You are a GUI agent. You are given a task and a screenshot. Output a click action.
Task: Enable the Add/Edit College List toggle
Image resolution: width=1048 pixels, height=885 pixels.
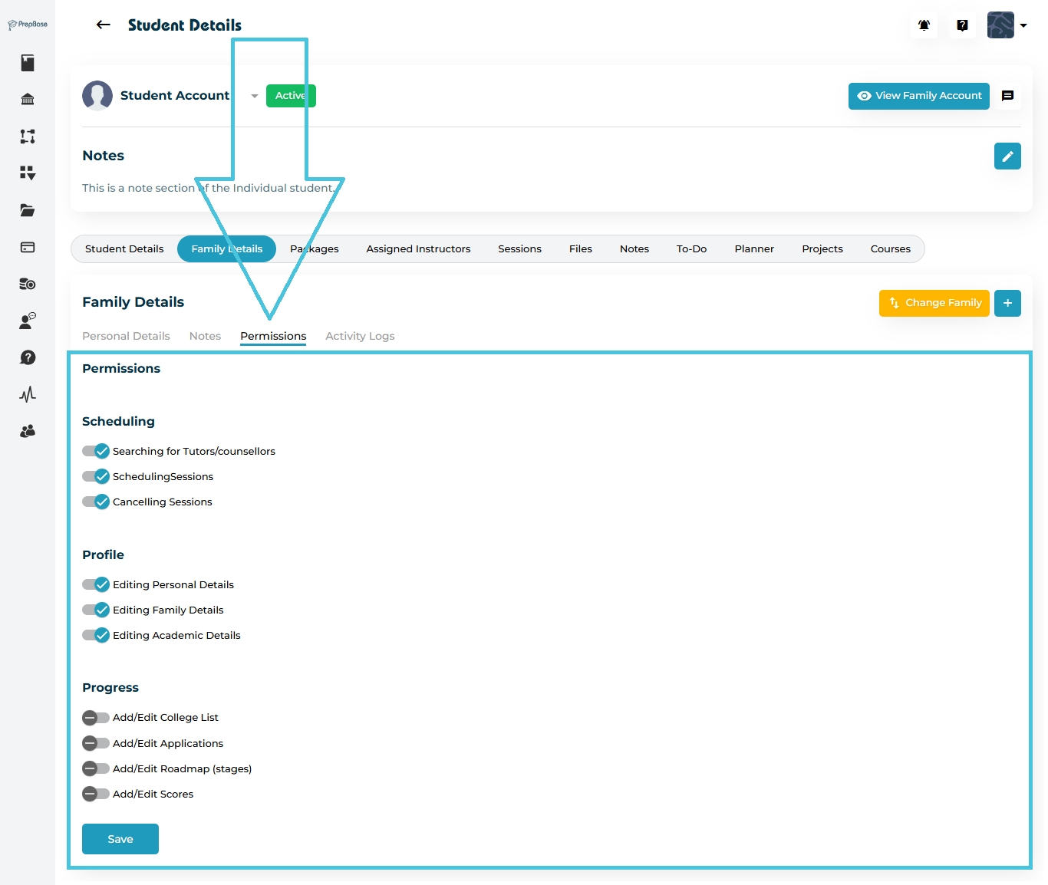pos(96,718)
